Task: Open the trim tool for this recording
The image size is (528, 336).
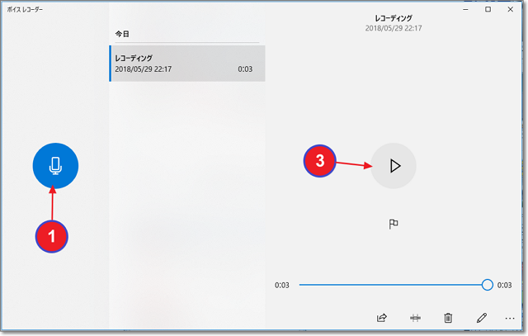Action: pos(416,317)
